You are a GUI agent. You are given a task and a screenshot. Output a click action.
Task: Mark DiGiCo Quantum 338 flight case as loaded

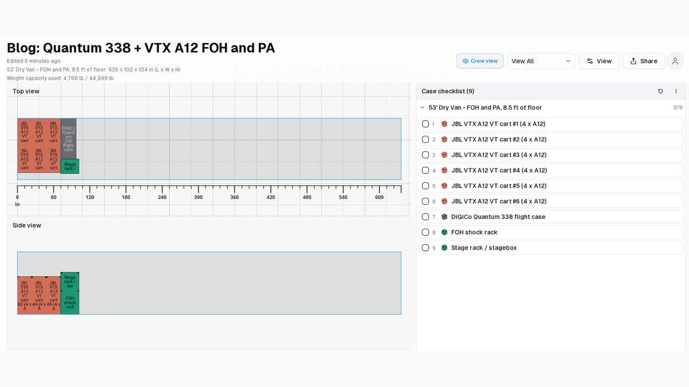point(425,217)
